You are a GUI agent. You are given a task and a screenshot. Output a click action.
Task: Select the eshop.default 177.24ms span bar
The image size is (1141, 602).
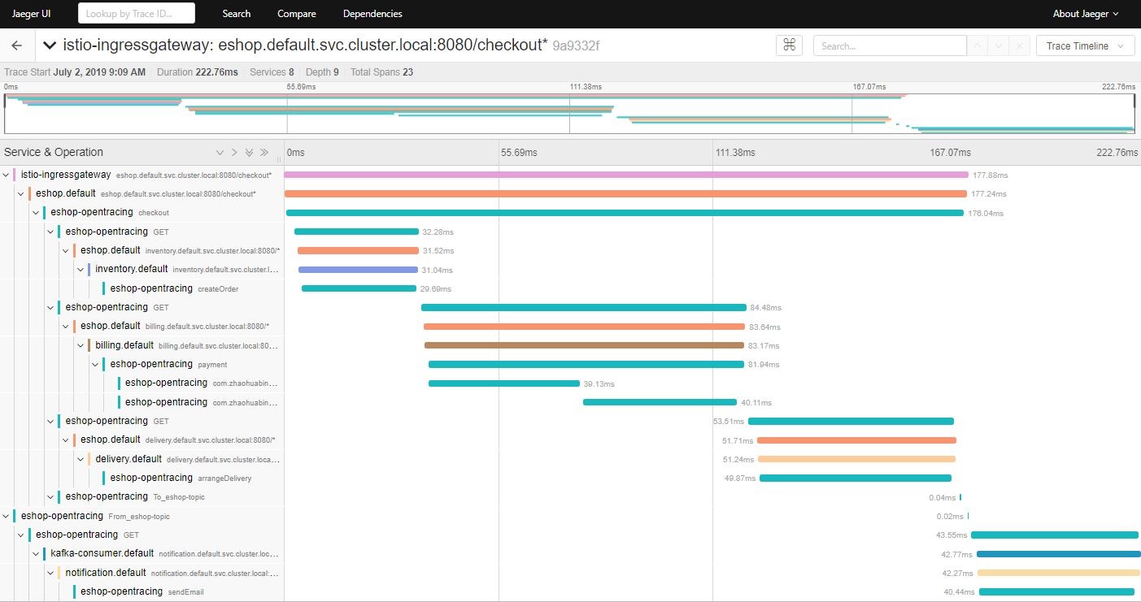(x=625, y=194)
